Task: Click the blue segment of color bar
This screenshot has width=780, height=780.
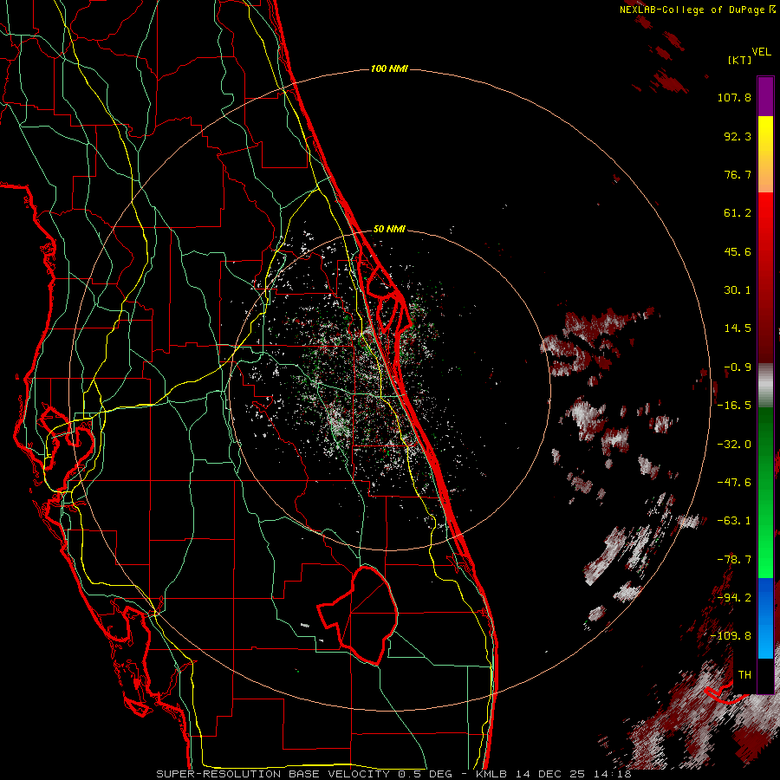Action: (x=765, y=618)
